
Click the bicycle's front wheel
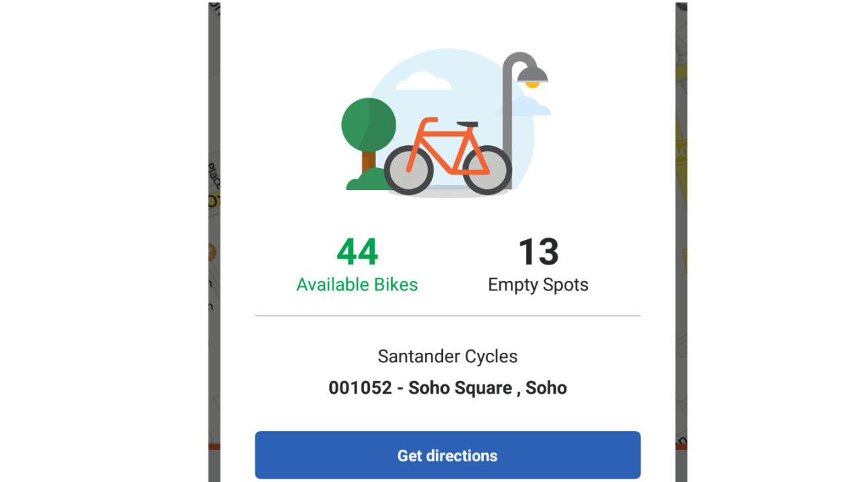[487, 170]
